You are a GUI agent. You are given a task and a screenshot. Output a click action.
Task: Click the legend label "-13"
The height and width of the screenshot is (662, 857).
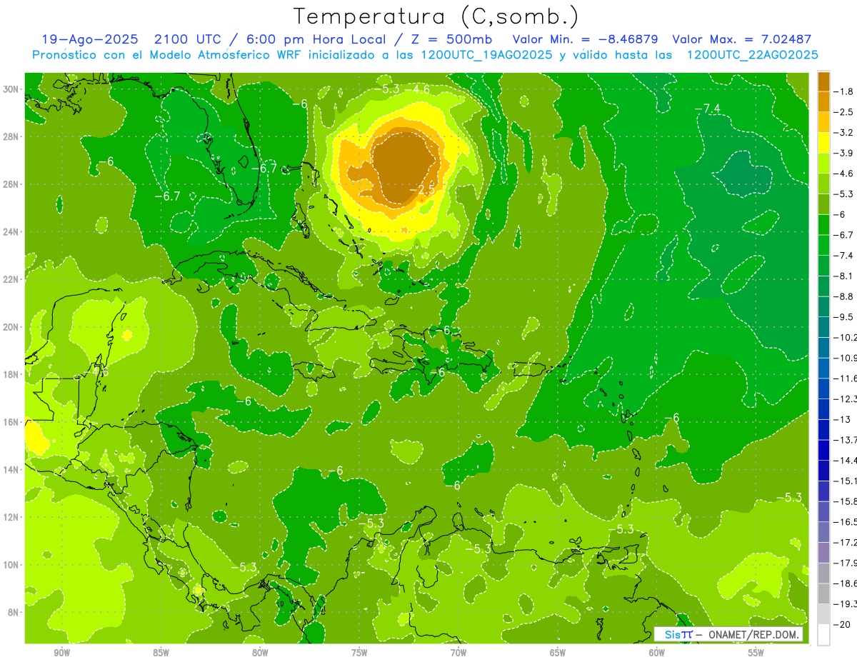[842, 419]
